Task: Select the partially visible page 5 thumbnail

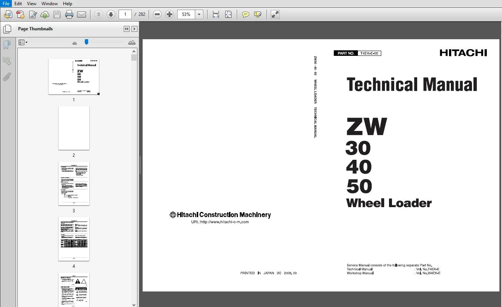Action: click(74, 290)
